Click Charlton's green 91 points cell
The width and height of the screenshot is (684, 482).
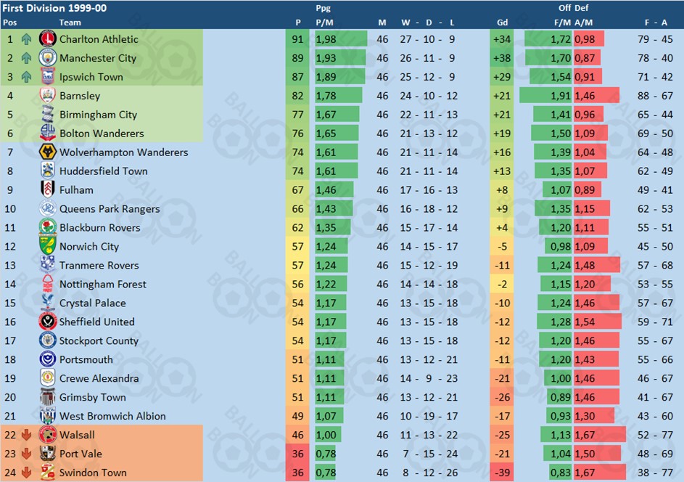coord(297,39)
